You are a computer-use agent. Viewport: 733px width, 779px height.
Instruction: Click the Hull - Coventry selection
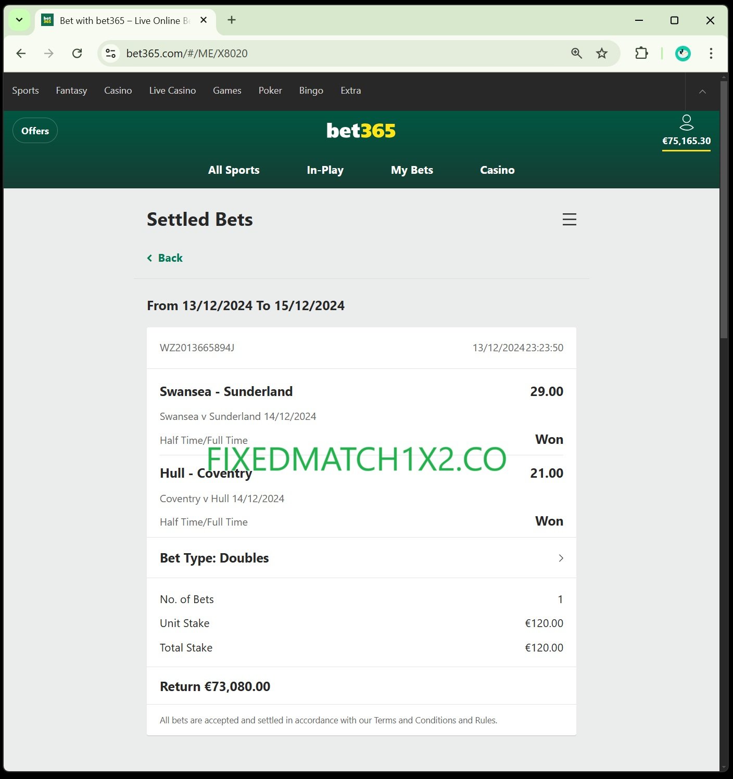(206, 473)
